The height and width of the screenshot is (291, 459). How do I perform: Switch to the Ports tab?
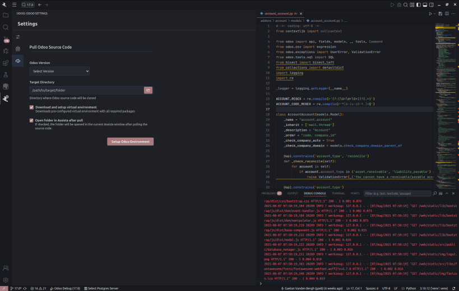pyautogui.click(x=355, y=194)
